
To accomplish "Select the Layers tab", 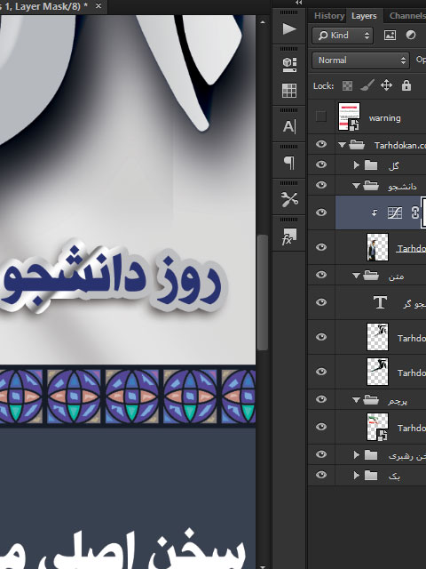I will click(x=364, y=16).
